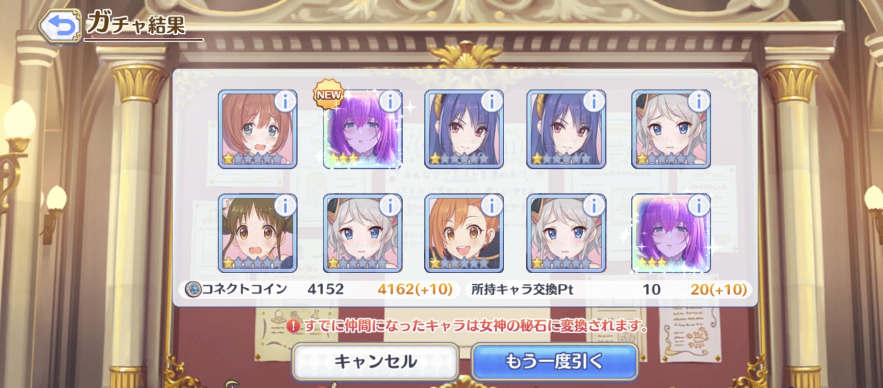Tap info icon on orange-haired character card
883x388 pixels.
(x=492, y=205)
